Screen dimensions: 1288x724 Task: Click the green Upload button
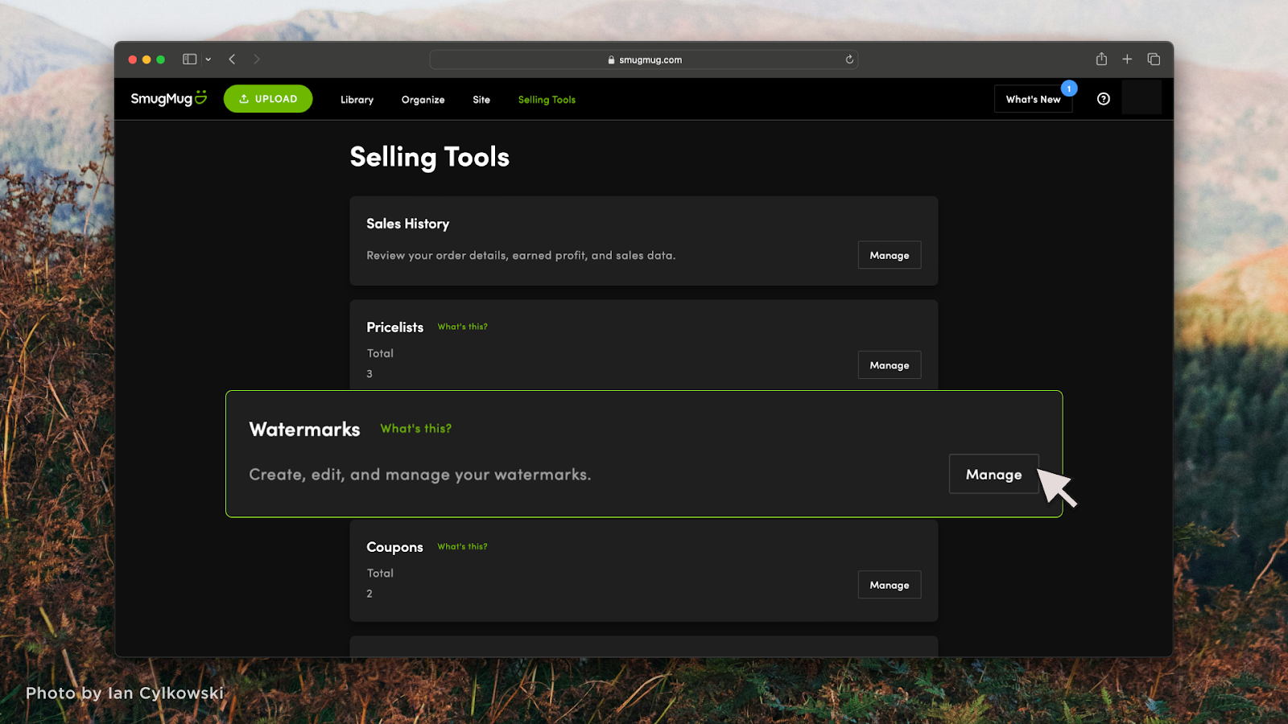[x=268, y=99]
